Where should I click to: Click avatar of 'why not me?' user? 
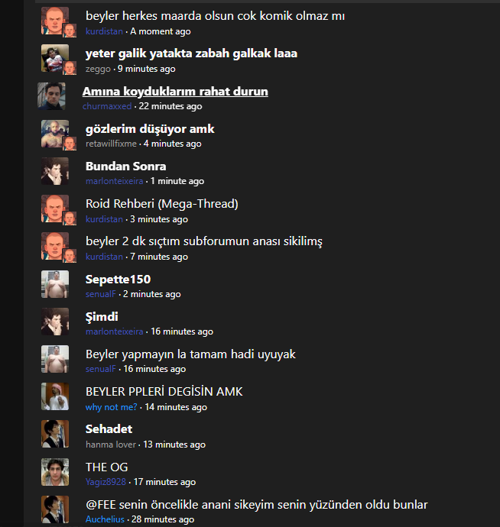tap(55, 396)
